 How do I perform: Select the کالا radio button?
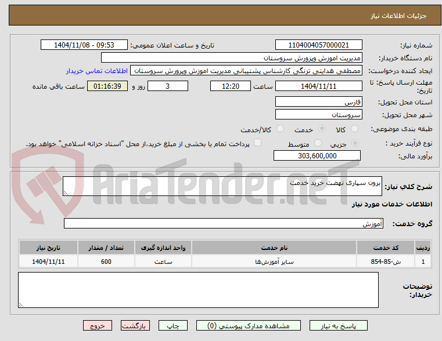(354, 129)
